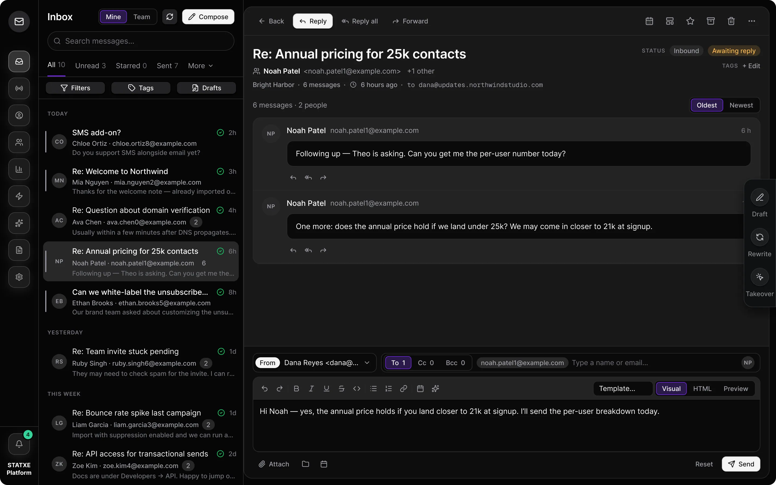
Task: Open the SMS add-on? conversation
Action: click(x=141, y=142)
